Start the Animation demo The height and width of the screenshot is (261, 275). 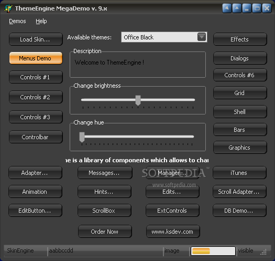pos(35,191)
